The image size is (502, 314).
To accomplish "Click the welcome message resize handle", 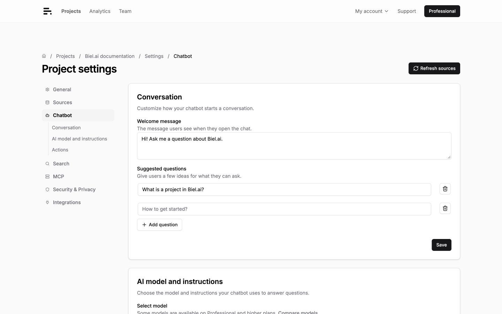I will coord(449,157).
